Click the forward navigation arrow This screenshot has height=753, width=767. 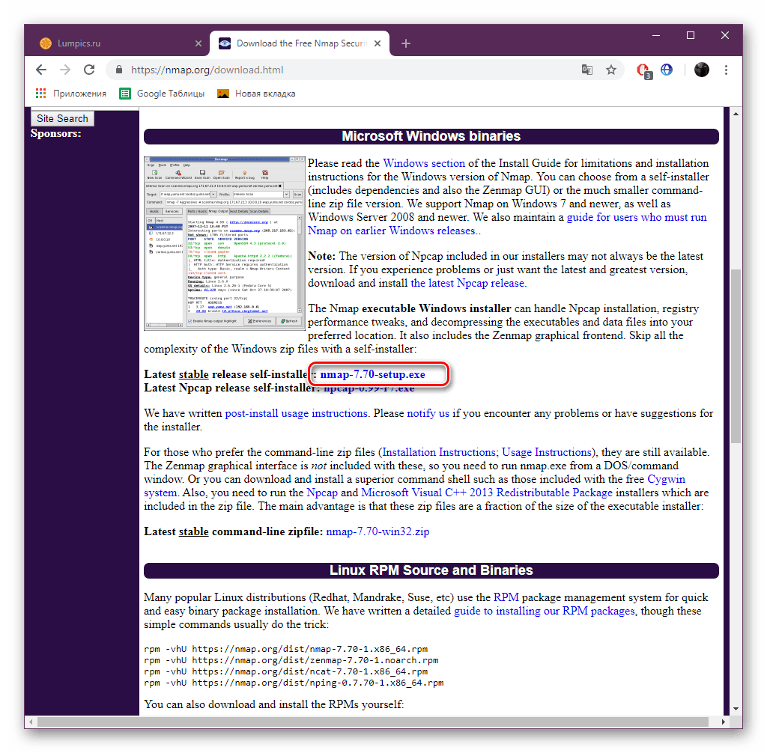click(64, 69)
